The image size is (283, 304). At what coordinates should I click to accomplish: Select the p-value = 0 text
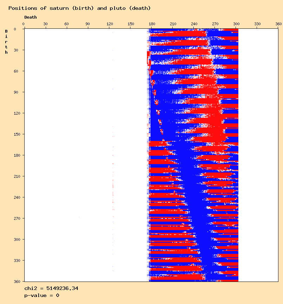tap(41, 295)
